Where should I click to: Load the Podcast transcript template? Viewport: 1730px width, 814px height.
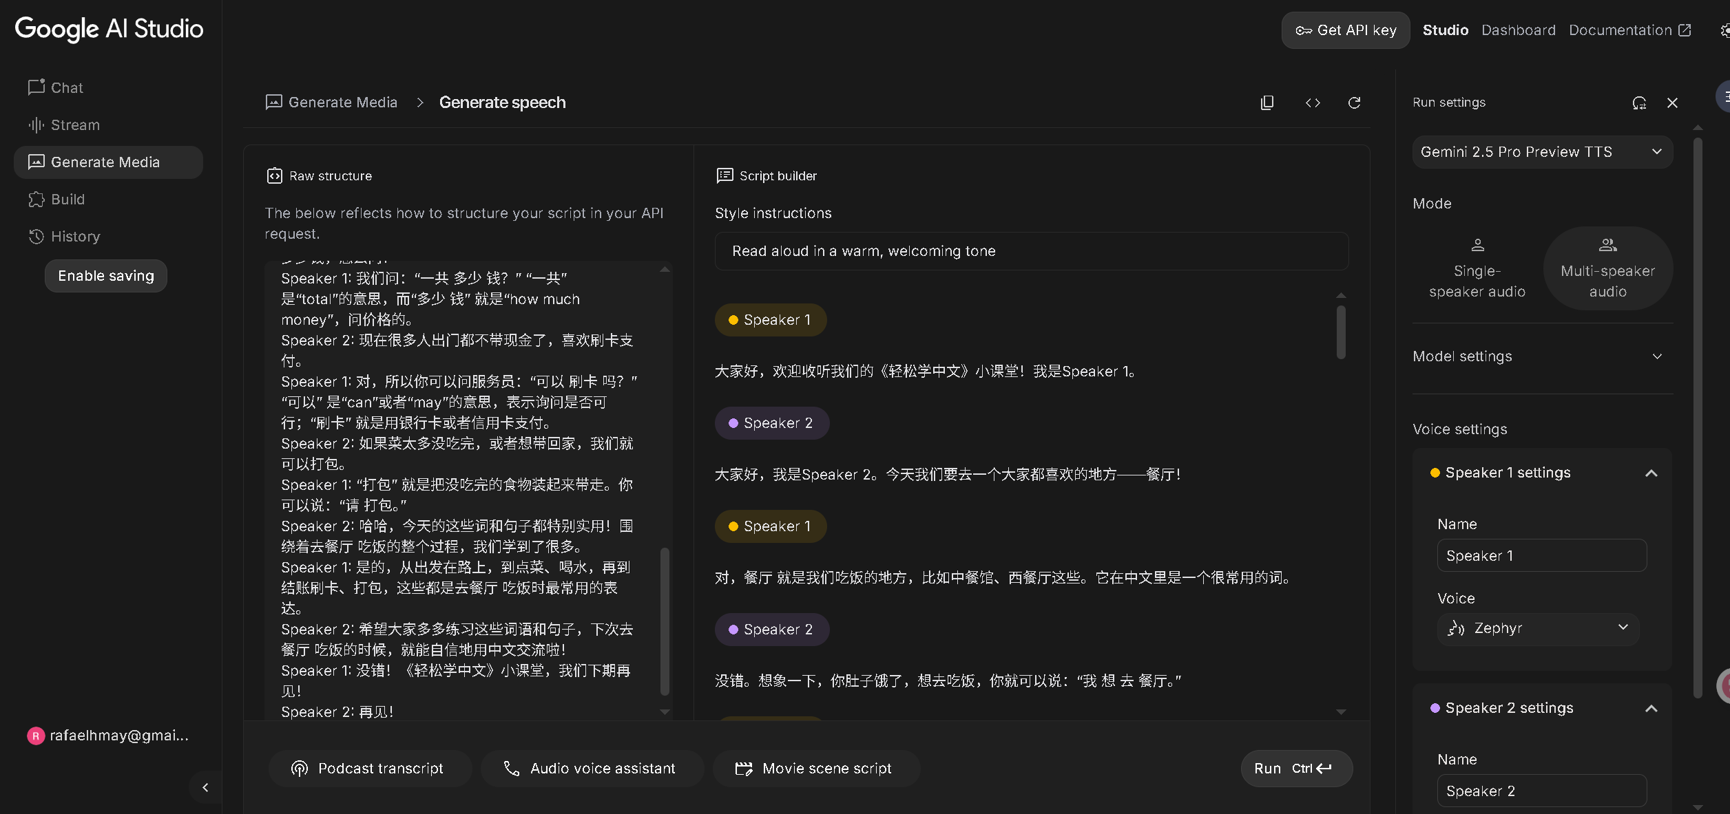[369, 768]
